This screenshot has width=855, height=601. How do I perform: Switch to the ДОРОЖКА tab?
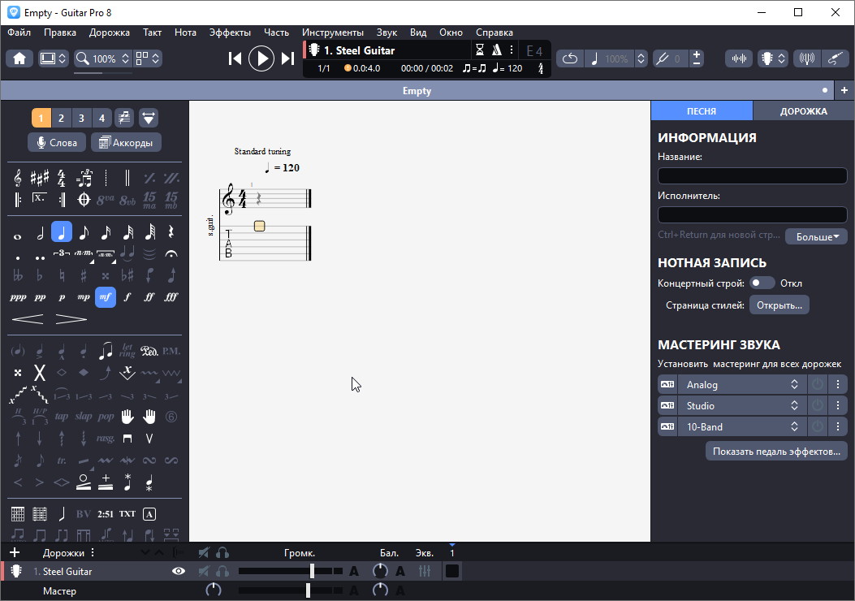[x=803, y=110]
